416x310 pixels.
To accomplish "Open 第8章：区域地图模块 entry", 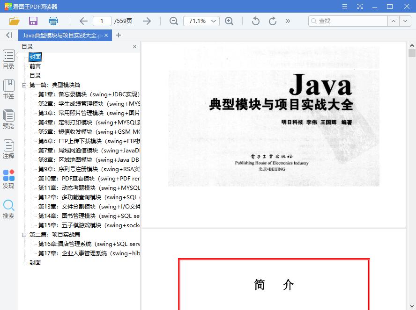I will coord(89,160).
